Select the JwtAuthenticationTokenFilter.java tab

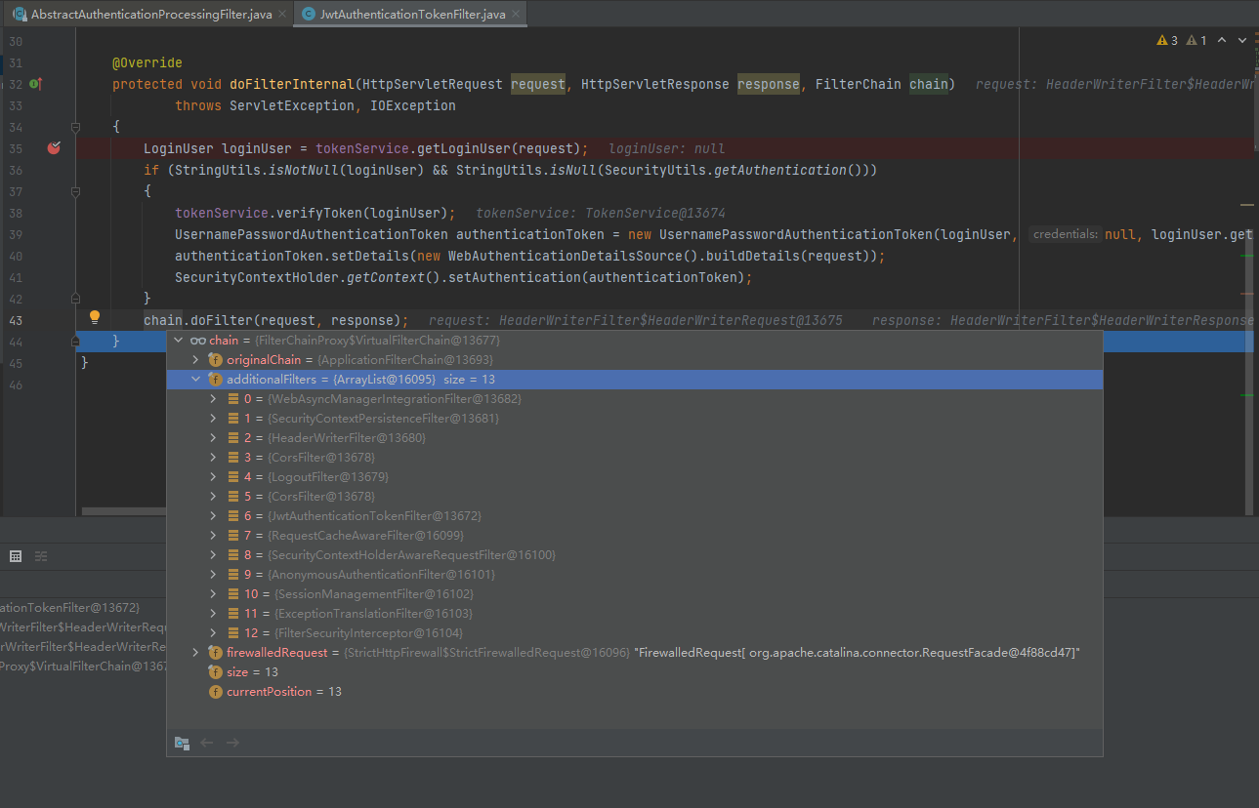pyautogui.click(x=410, y=14)
